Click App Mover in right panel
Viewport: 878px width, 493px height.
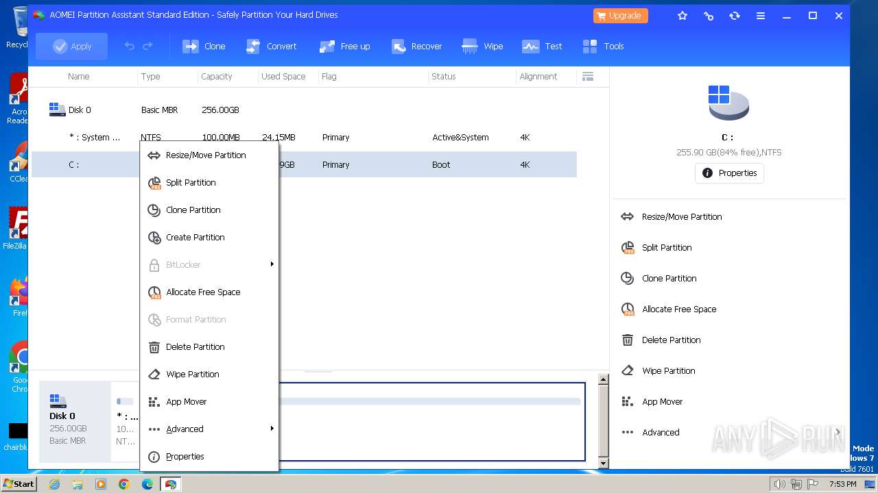point(652,402)
